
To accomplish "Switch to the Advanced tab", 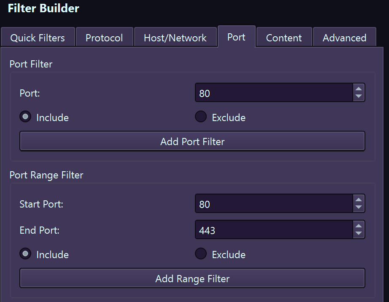I will (x=345, y=37).
